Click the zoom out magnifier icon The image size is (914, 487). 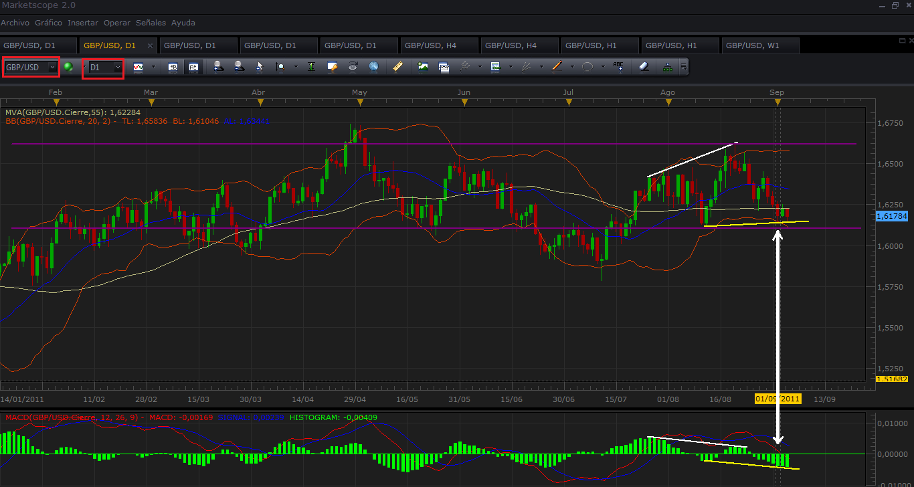pyautogui.click(x=238, y=67)
